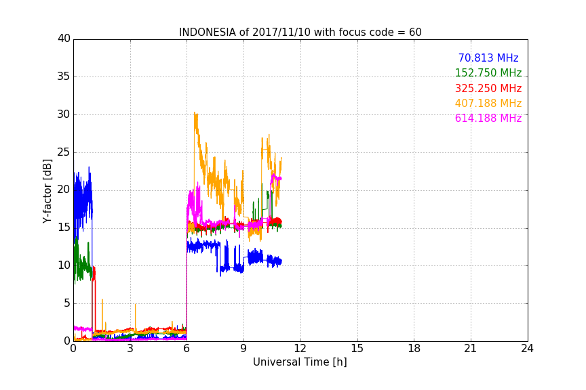Select the 325.250 MHz legend label
The image size is (586, 390).
click(488, 89)
